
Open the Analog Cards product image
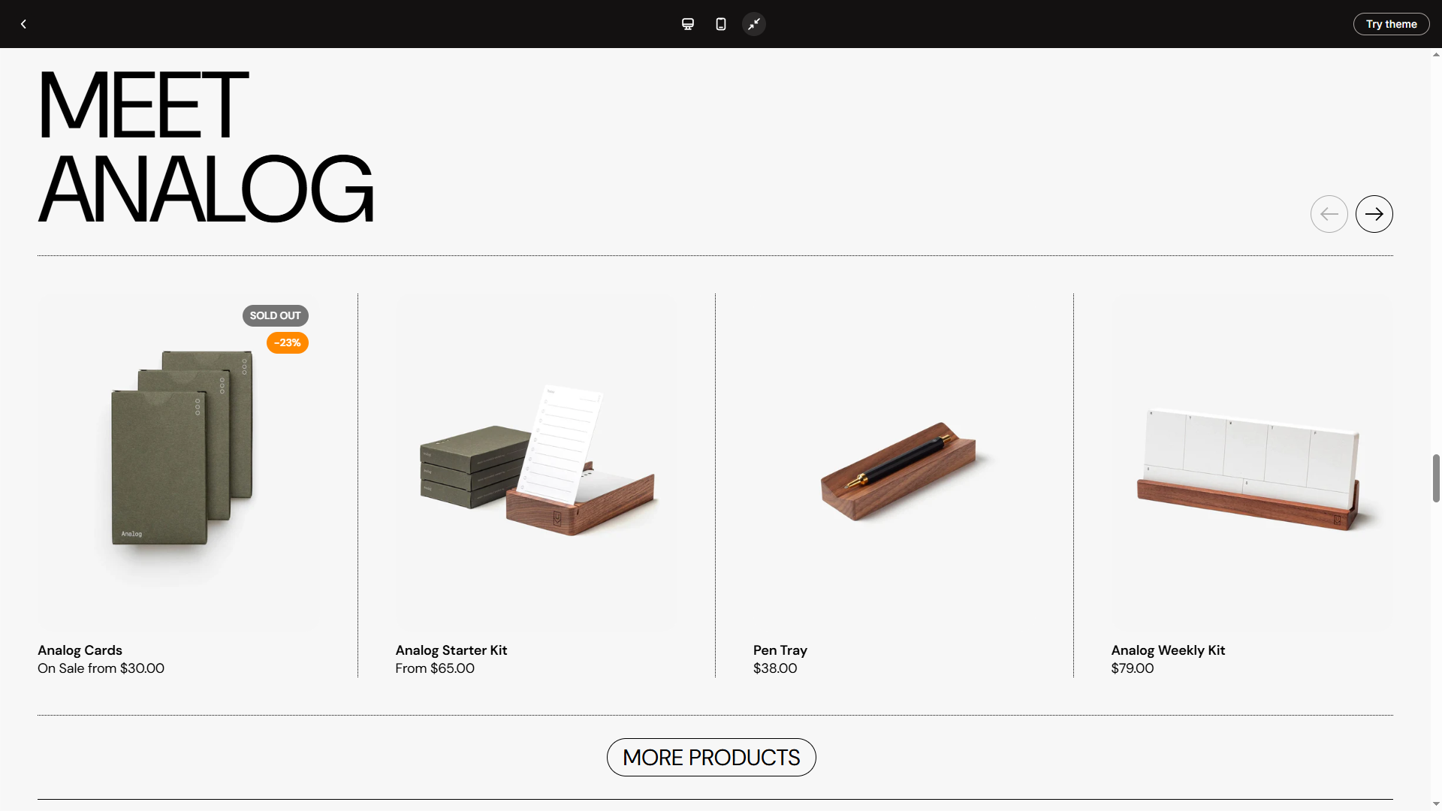click(x=178, y=460)
